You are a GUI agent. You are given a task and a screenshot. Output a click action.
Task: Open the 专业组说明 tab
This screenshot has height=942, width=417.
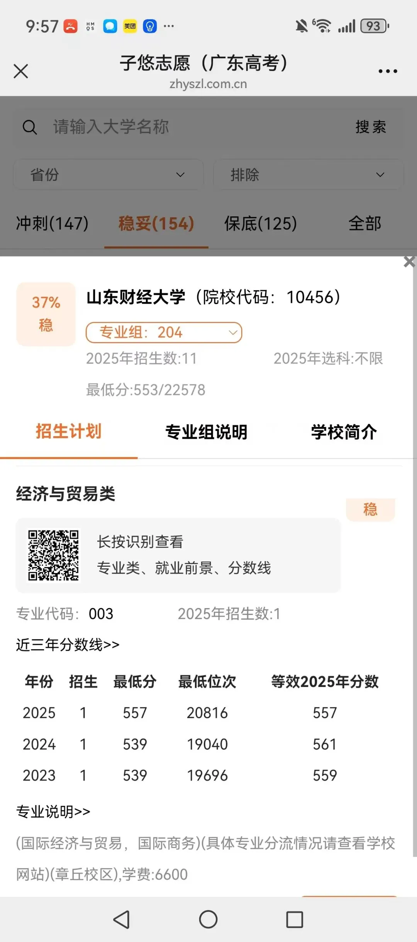click(x=206, y=432)
